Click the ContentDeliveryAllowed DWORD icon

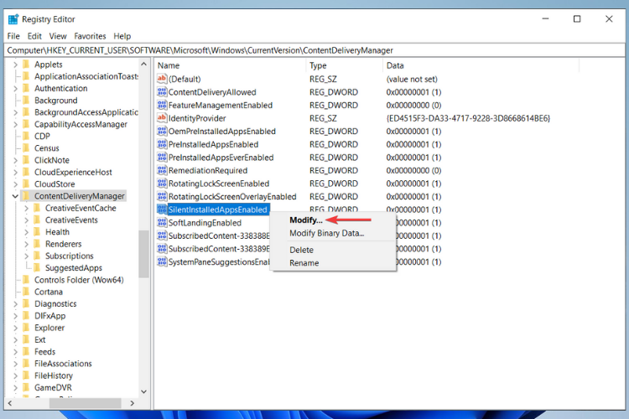tap(162, 92)
